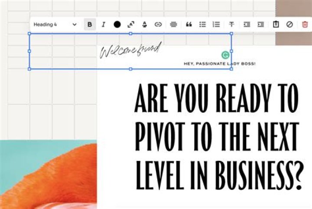This screenshot has width=312, height=209.
Task: Delete the block with the red trash icon
Action: [305, 25]
